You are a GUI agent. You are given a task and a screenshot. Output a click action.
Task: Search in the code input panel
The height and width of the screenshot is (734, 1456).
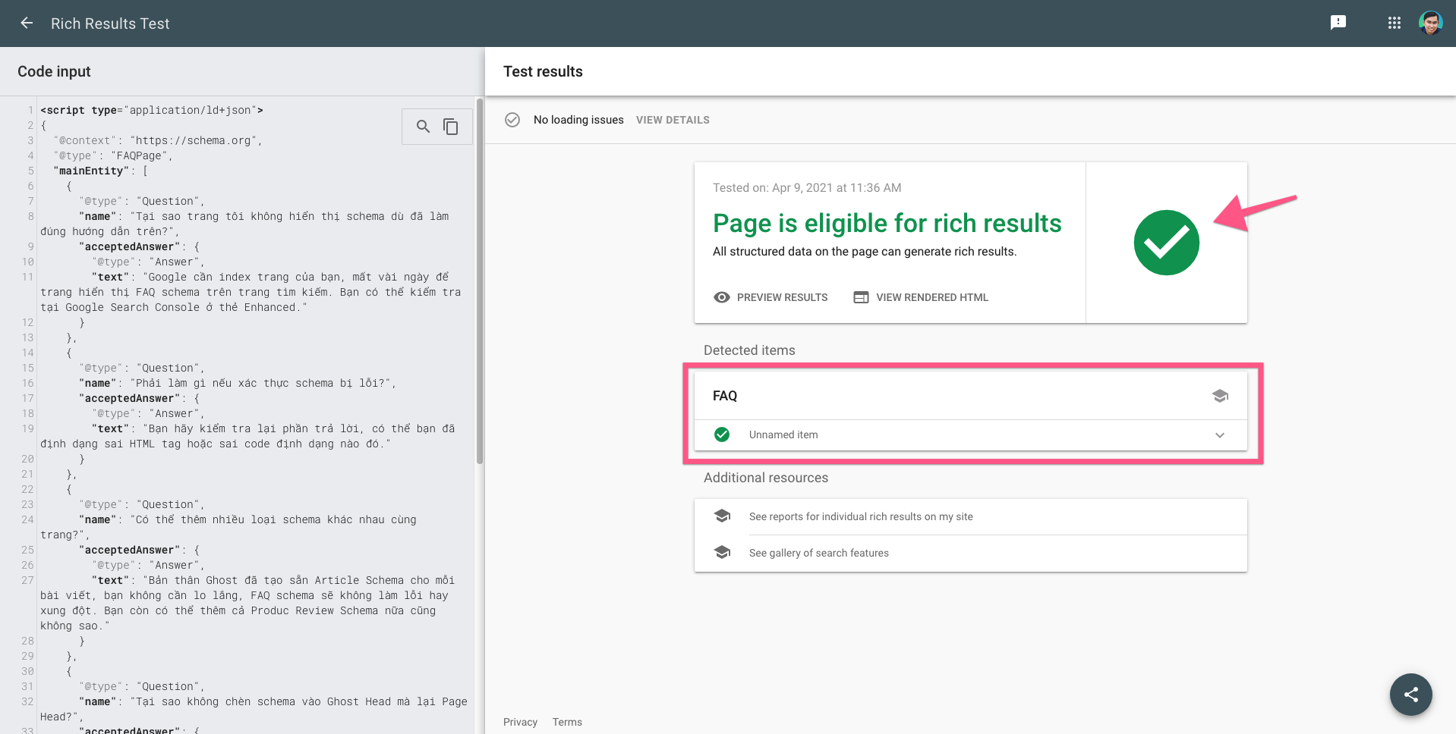click(423, 127)
